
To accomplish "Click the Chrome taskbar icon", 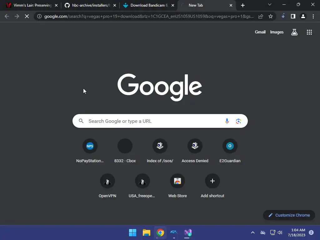I will pos(160,232).
